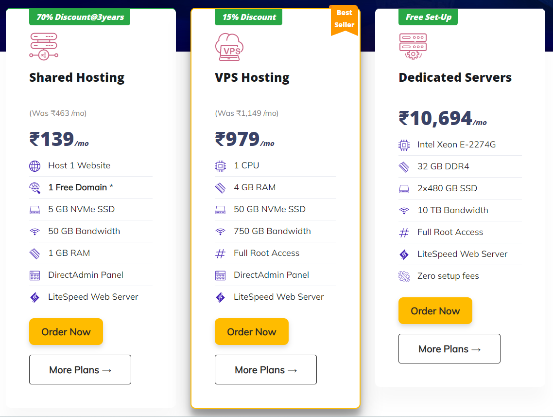Click the VPS cloud icon
553x417 pixels.
point(229,47)
